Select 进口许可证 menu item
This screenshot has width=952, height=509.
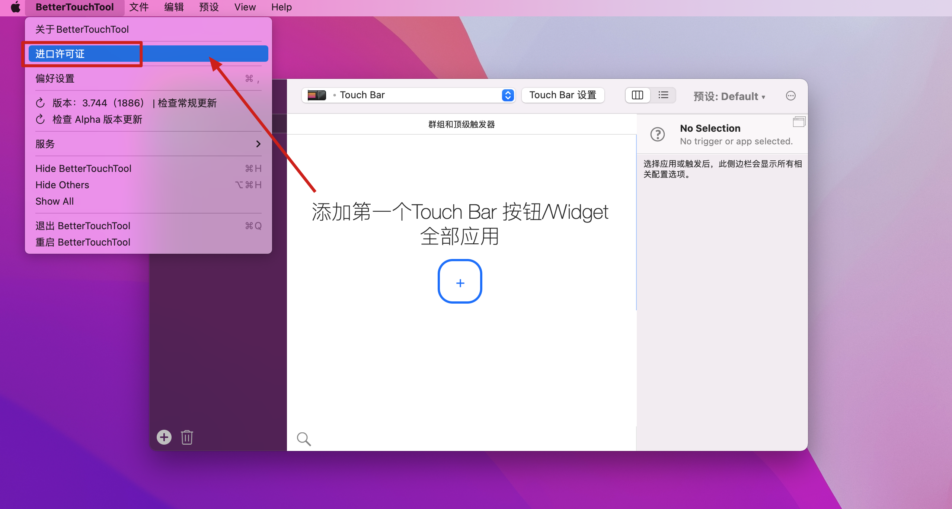tap(148, 54)
